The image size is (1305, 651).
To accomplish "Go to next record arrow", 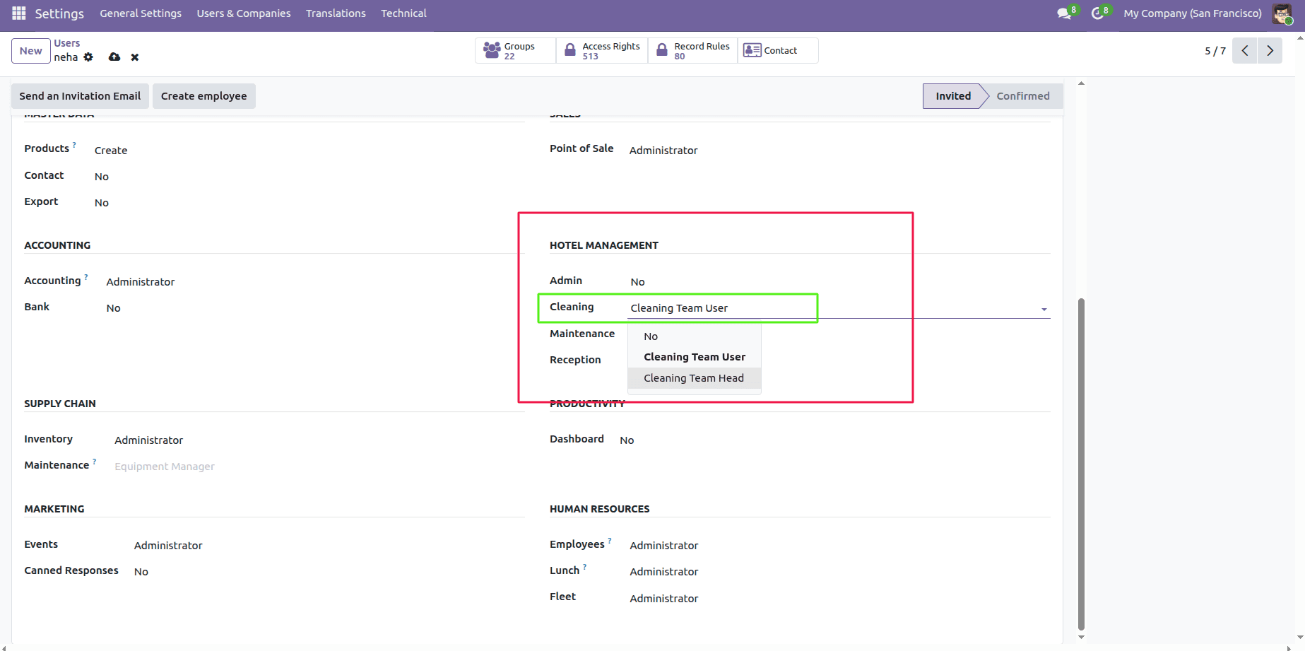I will (x=1270, y=51).
